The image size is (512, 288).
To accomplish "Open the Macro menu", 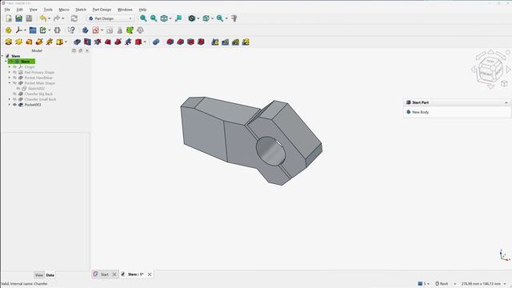I will pyautogui.click(x=64, y=10).
